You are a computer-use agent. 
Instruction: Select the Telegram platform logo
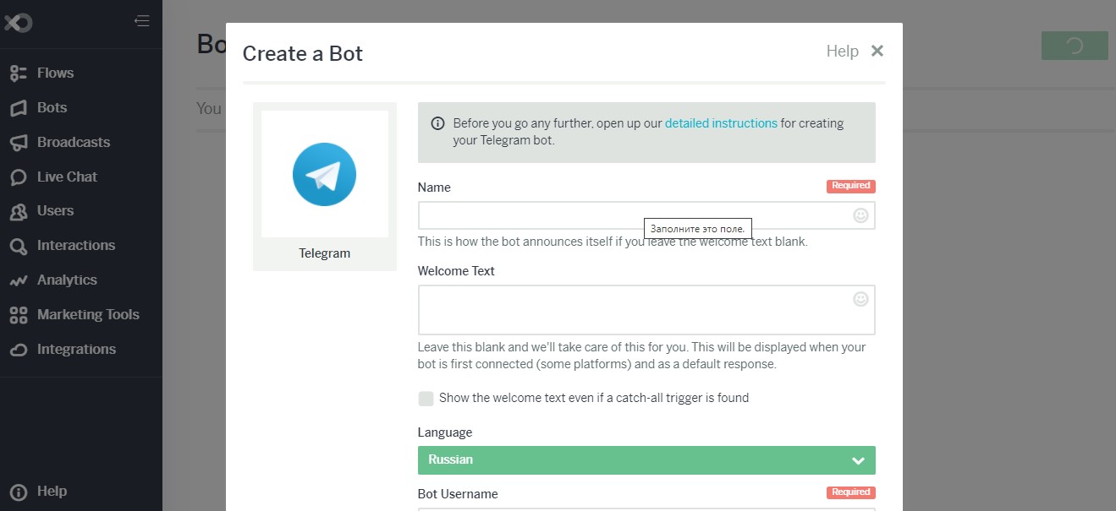pyautogui.click(x=325, y=174)
